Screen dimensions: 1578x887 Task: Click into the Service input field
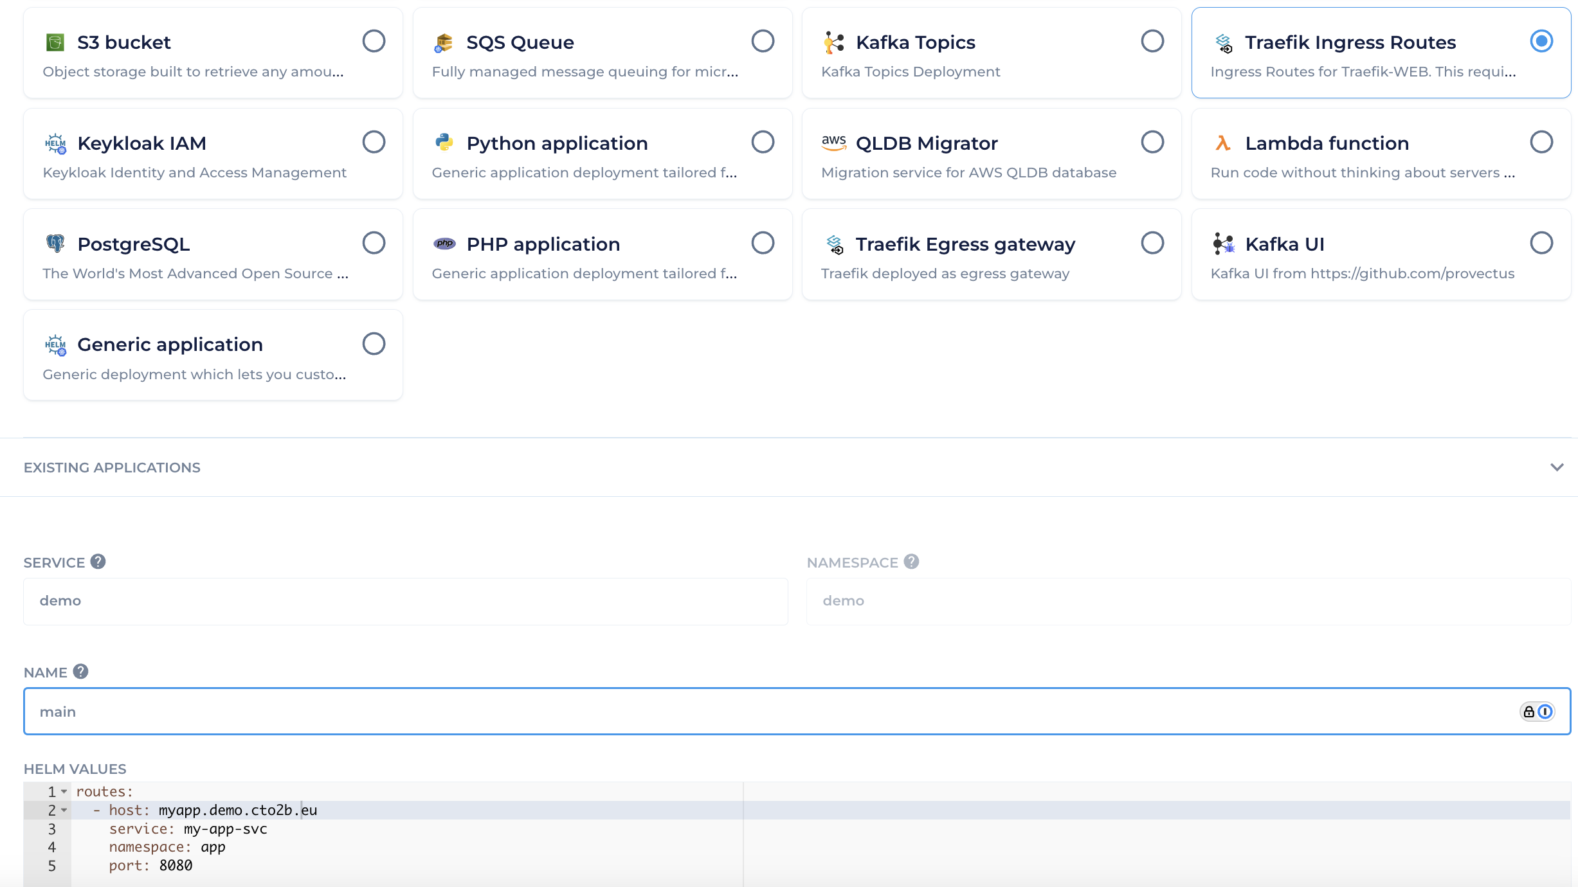[405, 601]
